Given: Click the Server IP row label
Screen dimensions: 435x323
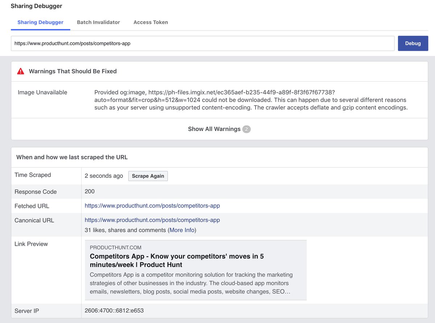Looking at the screenshot, I should click(27, 311).
